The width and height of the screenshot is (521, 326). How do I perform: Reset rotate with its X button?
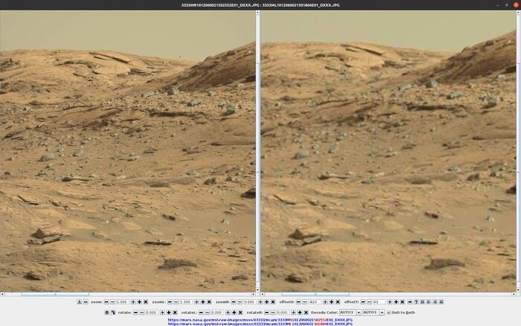click(x=175, y=313)
